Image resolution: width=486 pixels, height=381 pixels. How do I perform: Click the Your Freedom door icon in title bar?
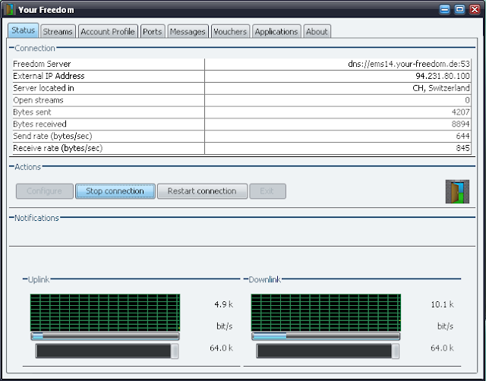point(9,9)
